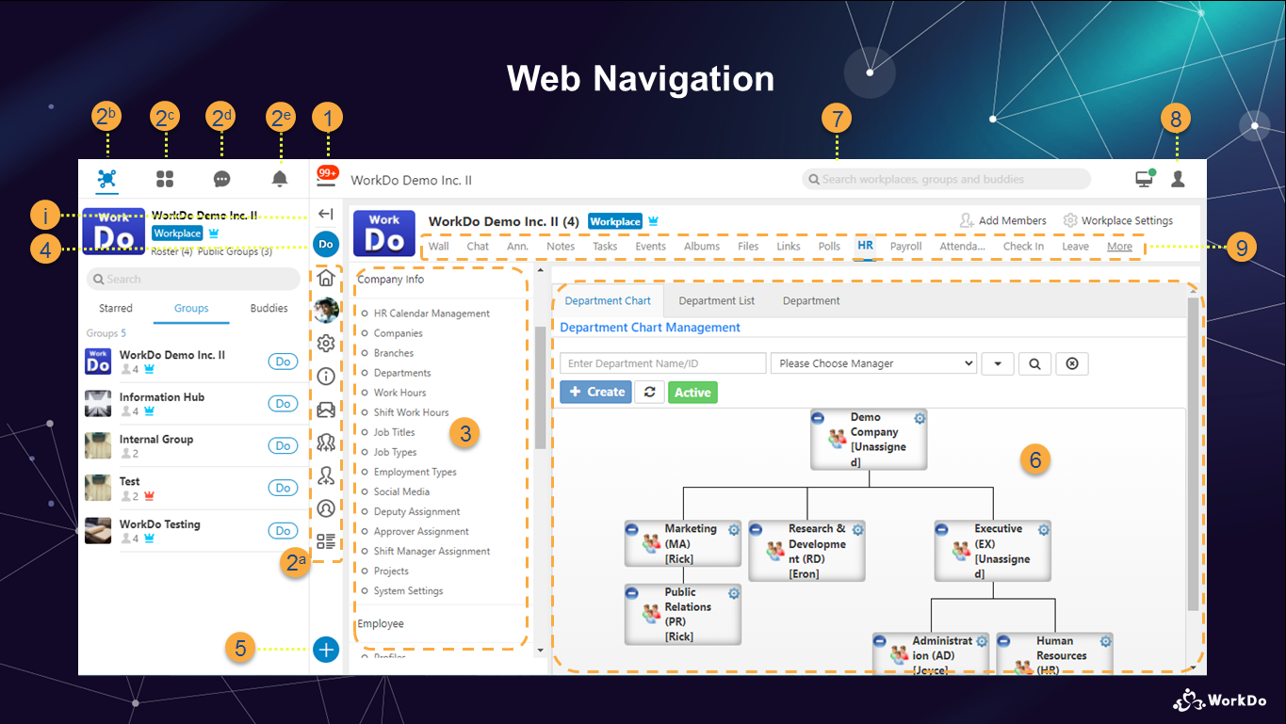Viewport: 1286px width, 724px height.
Task: Open the hamburger menu with 99+ badge
Action: pyautogui.click(x=327, y=177)
